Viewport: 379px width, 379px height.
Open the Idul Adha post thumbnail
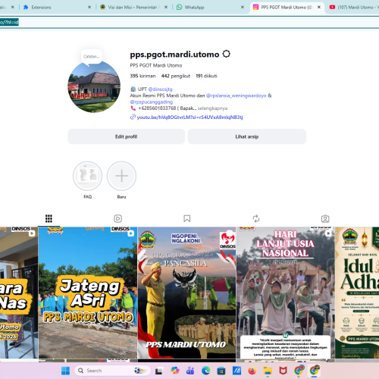[357, 293]
